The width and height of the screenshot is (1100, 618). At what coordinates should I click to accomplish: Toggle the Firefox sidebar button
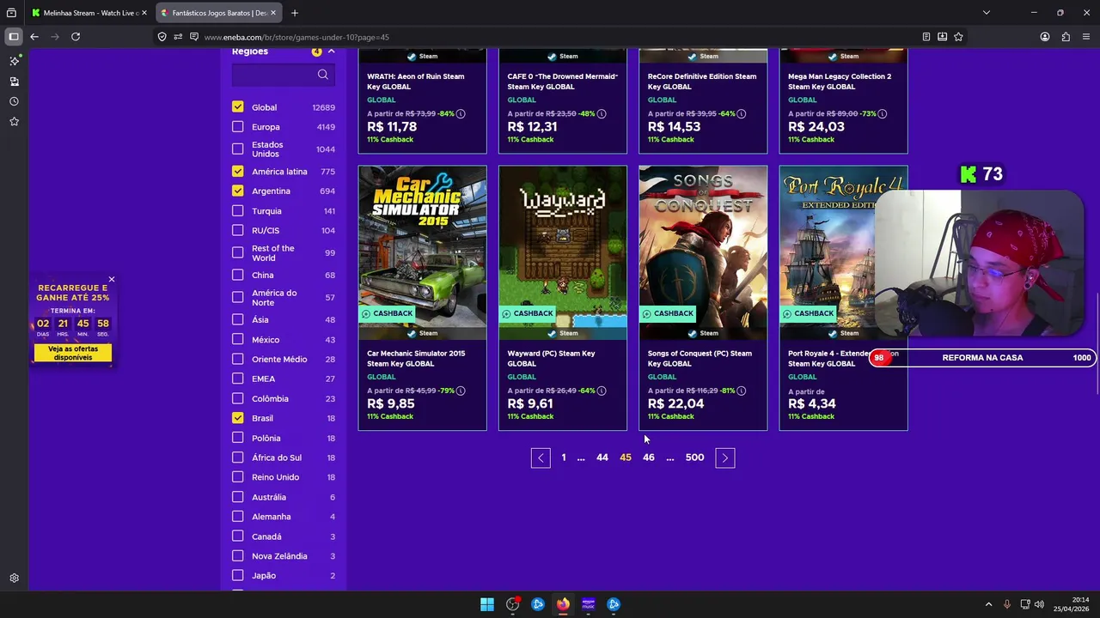pos(14,37)
